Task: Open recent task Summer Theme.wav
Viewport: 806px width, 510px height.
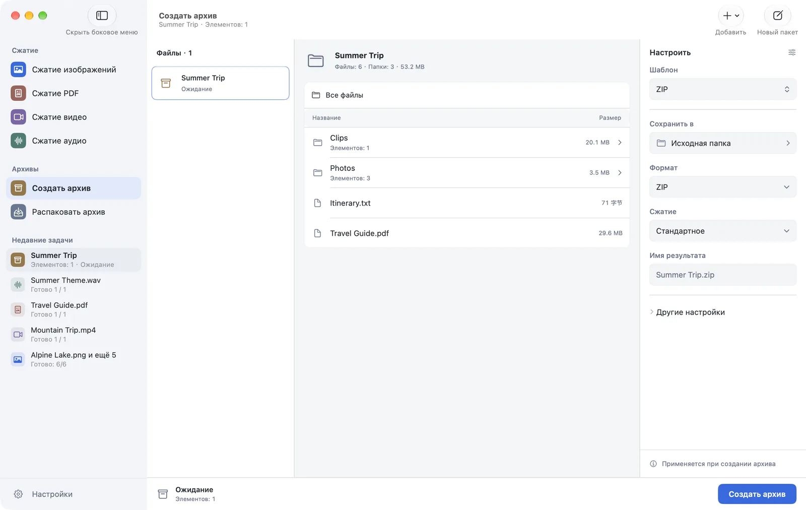Action: 74,285
